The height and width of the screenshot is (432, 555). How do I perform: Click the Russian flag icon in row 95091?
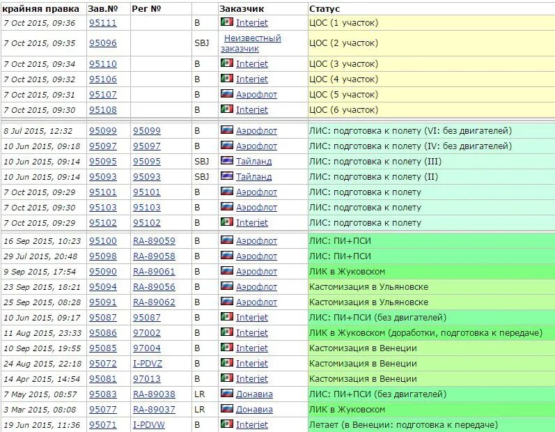227,301
